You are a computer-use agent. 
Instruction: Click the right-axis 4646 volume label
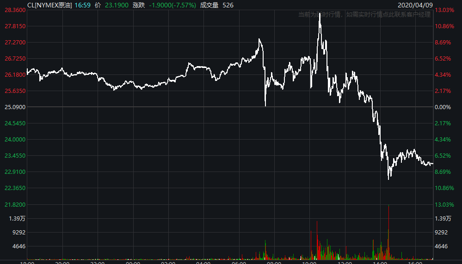coord(441,246)
